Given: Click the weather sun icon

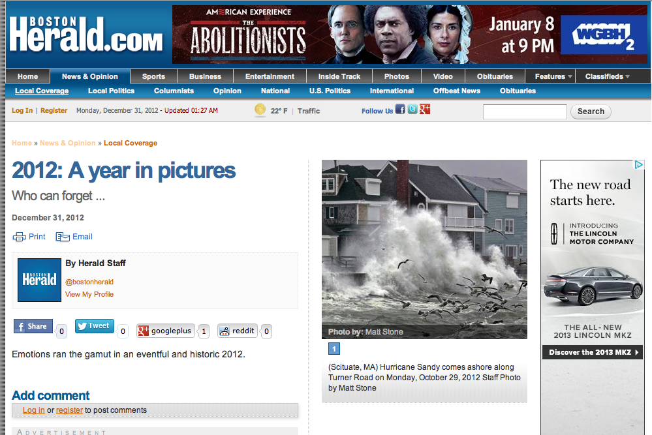Looking at the screenshot, I should pyautogui.click(x=260, y=111).
